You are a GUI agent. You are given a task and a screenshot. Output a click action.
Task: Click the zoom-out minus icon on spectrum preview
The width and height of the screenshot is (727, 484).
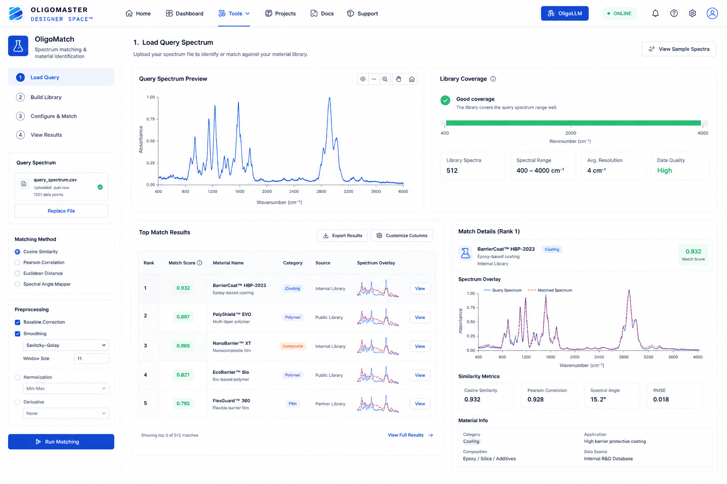[374, 79]
